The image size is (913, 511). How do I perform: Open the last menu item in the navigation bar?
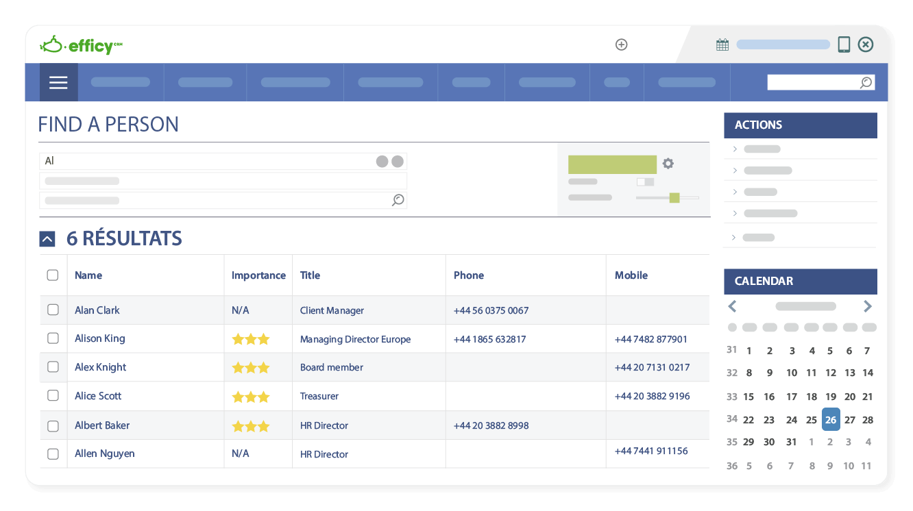coord(686,82)
